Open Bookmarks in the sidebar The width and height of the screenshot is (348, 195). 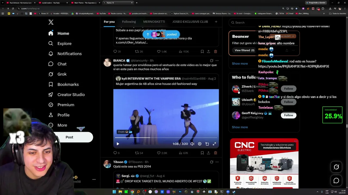click(x=63, y=84)
